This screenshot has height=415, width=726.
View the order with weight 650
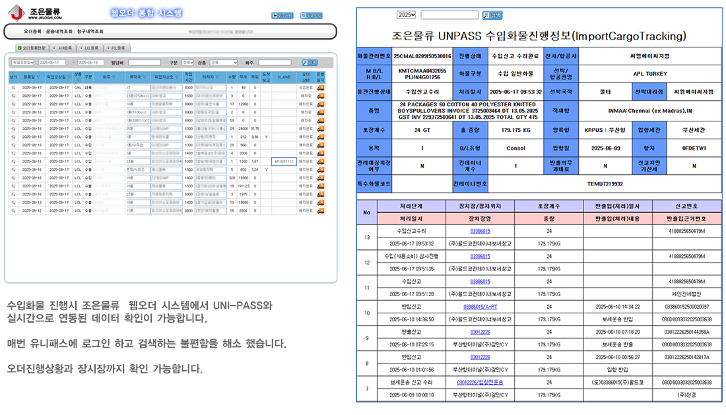point(13,170)
